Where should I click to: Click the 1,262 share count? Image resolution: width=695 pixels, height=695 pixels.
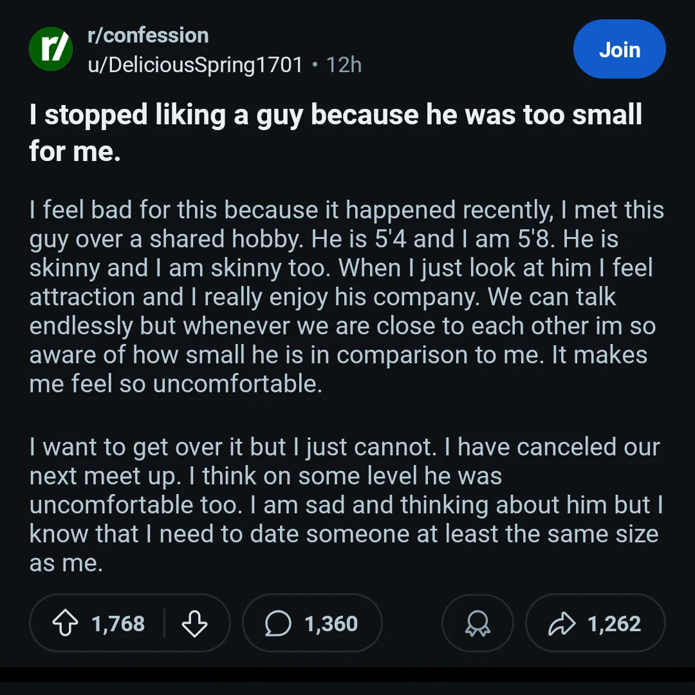[x=614, y=624]
